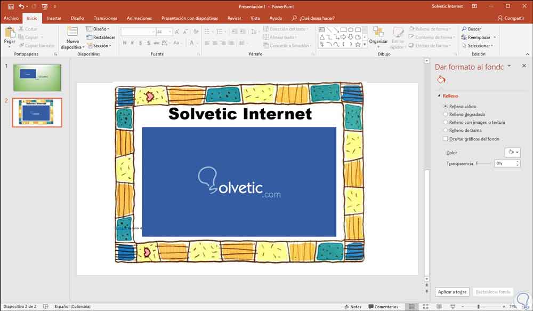533x311 pixels.
Task: Open the Revisar tab
Action: 234,18
